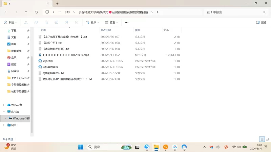The width and height of the screenshot is (271, 152).
Task: Expand the WPS云盘 tree node
Action: coord(4,105)
